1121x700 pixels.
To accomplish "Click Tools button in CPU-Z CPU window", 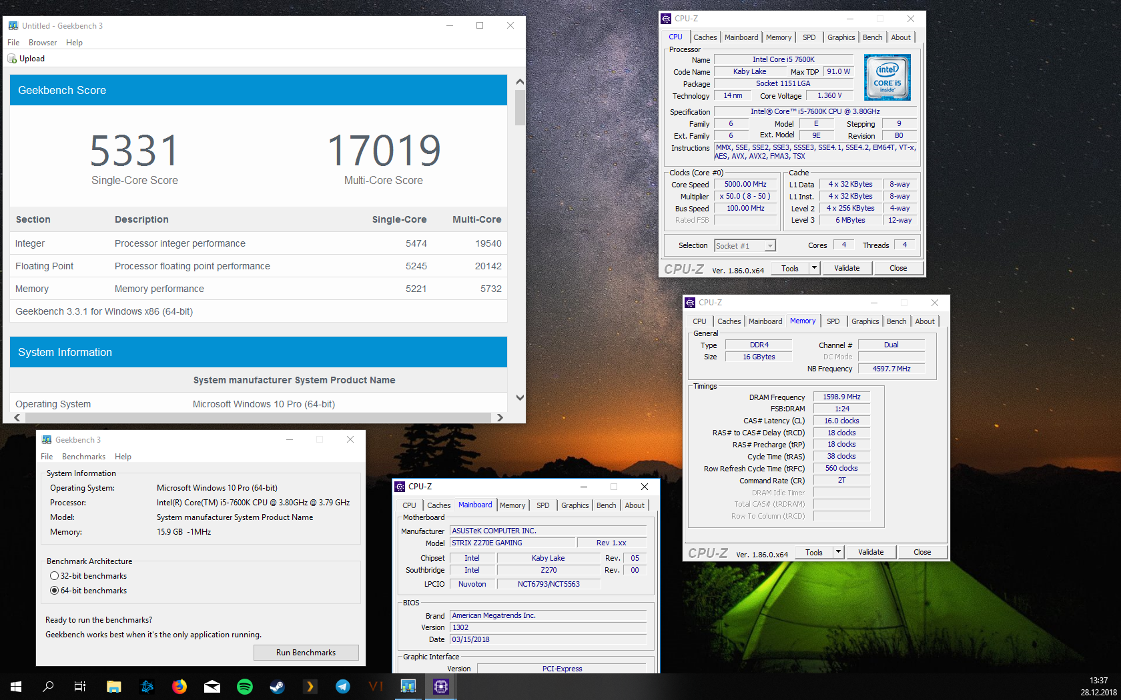I will [x=790, y=268].
